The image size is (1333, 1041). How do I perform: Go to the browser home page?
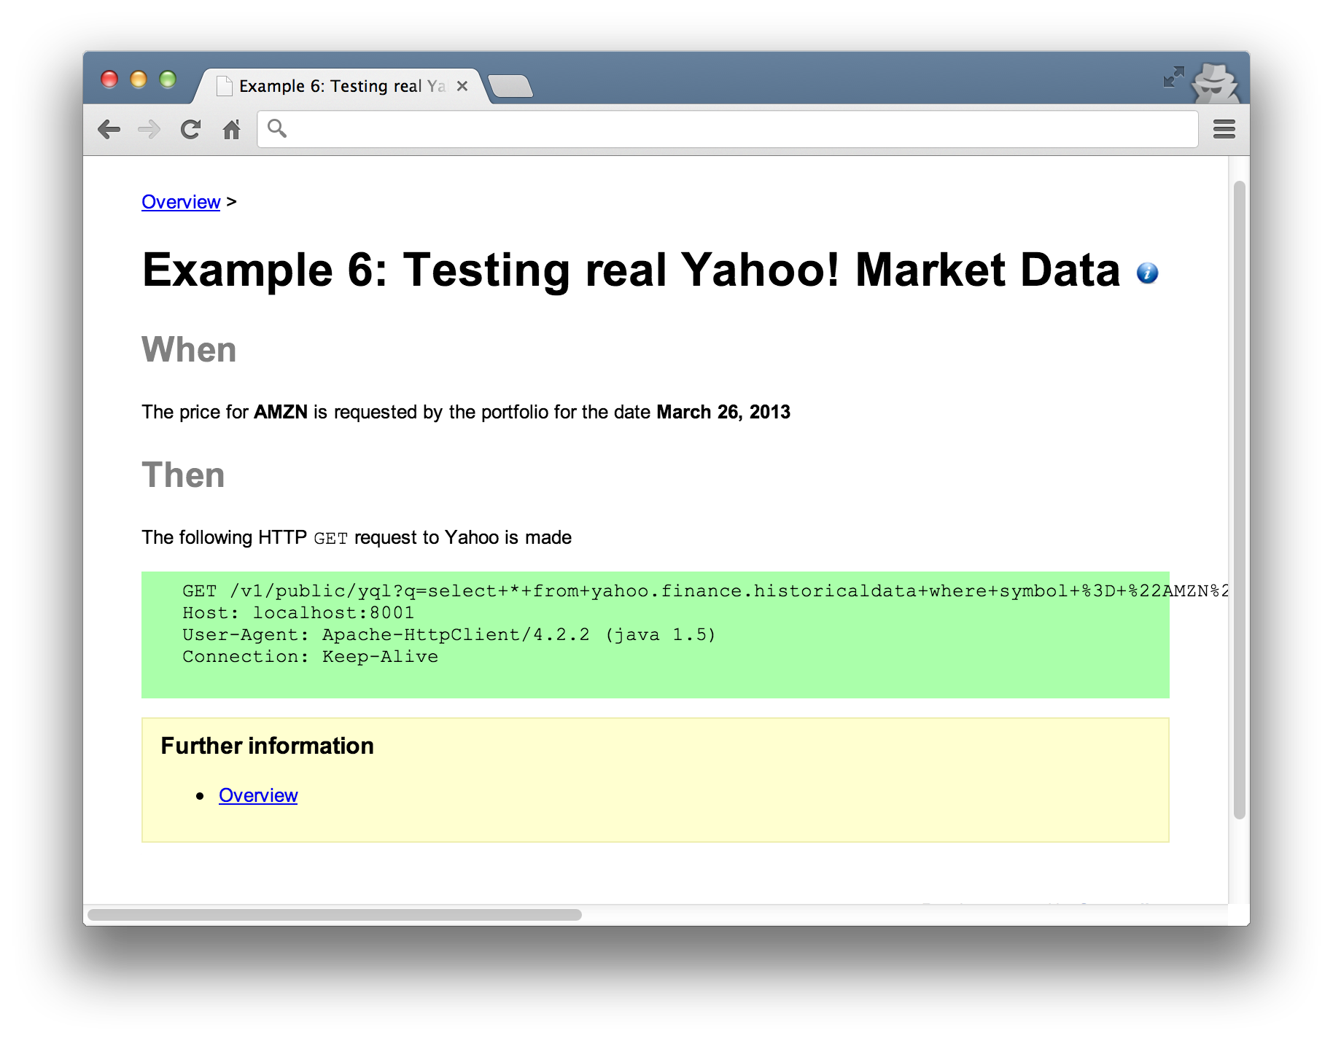(x=231, y=130)
